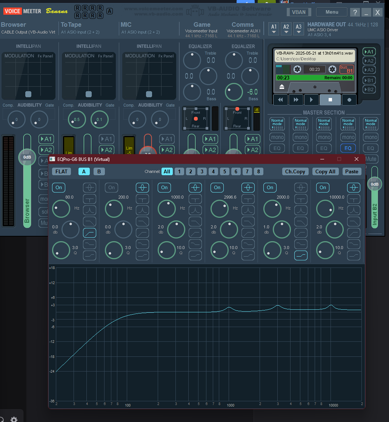Click the highlighted high-pass icon in the 80.0 Hz band
The height and width of the screenshot is (422, 389).
tap(89, 233)
